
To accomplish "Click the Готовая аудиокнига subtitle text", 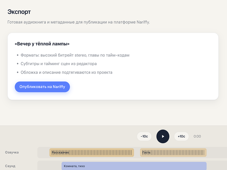I will [79, 22].
